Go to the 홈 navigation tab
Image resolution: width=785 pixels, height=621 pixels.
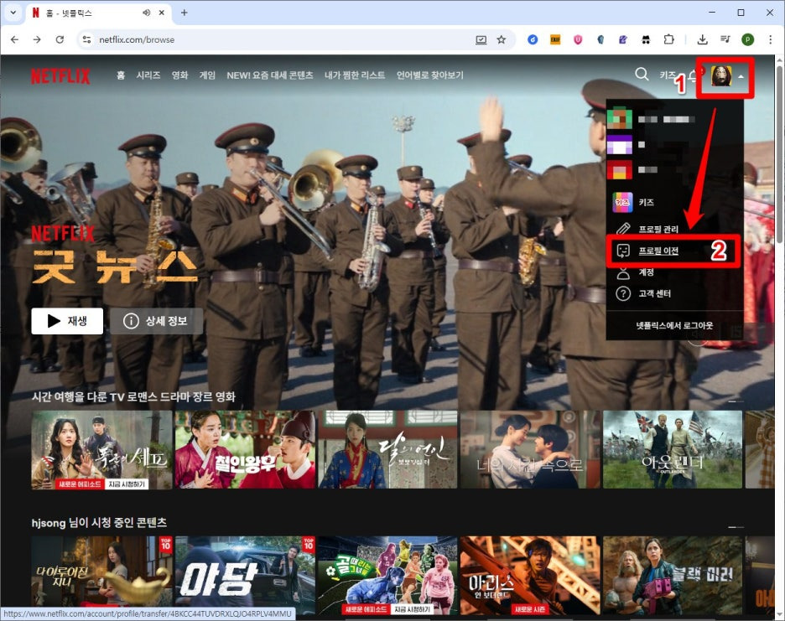pyautogui.click(x=121, y=75)
